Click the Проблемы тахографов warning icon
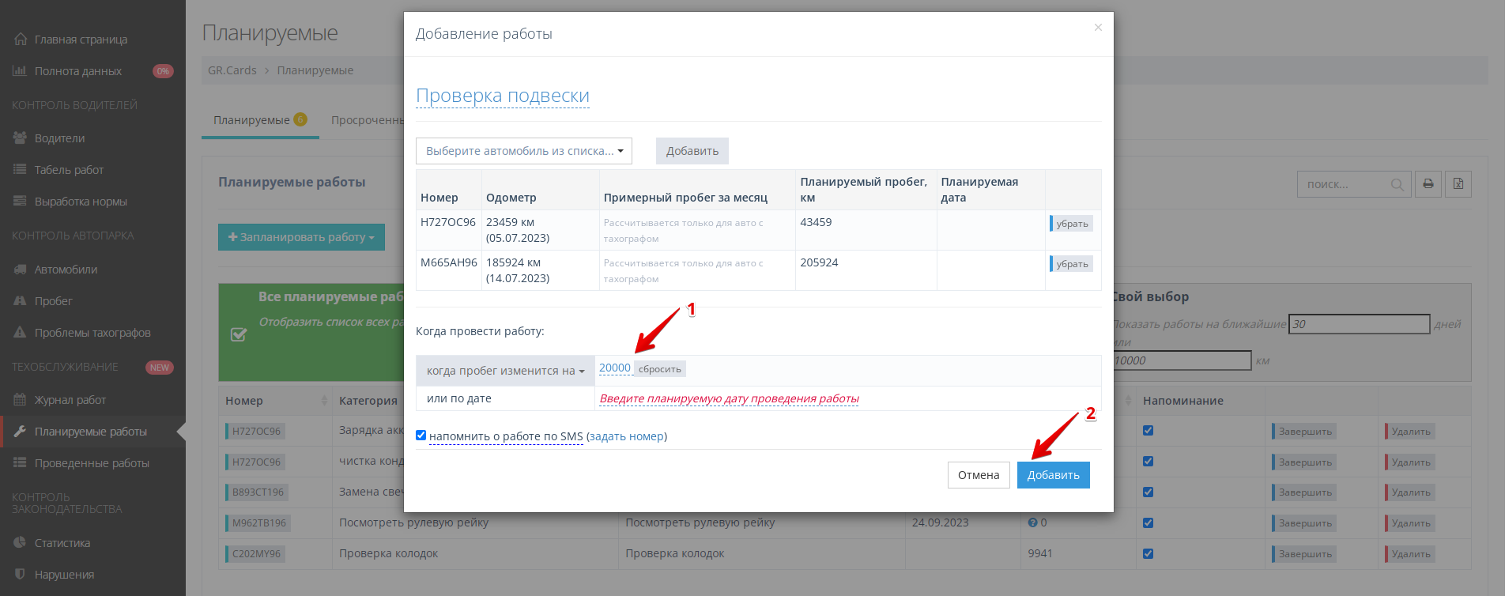Viewport: 1505px width, 596px height. coord(20,333)
